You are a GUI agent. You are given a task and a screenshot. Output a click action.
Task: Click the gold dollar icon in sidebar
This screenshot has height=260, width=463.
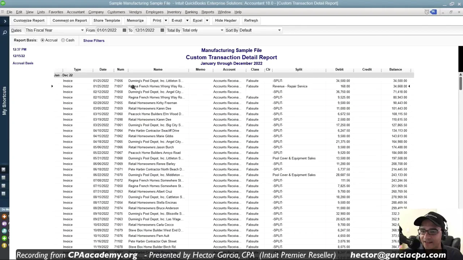tap(4, 246)
